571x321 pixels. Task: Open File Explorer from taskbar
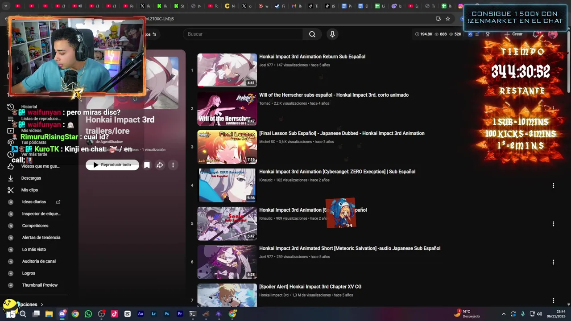coord(49,314)
